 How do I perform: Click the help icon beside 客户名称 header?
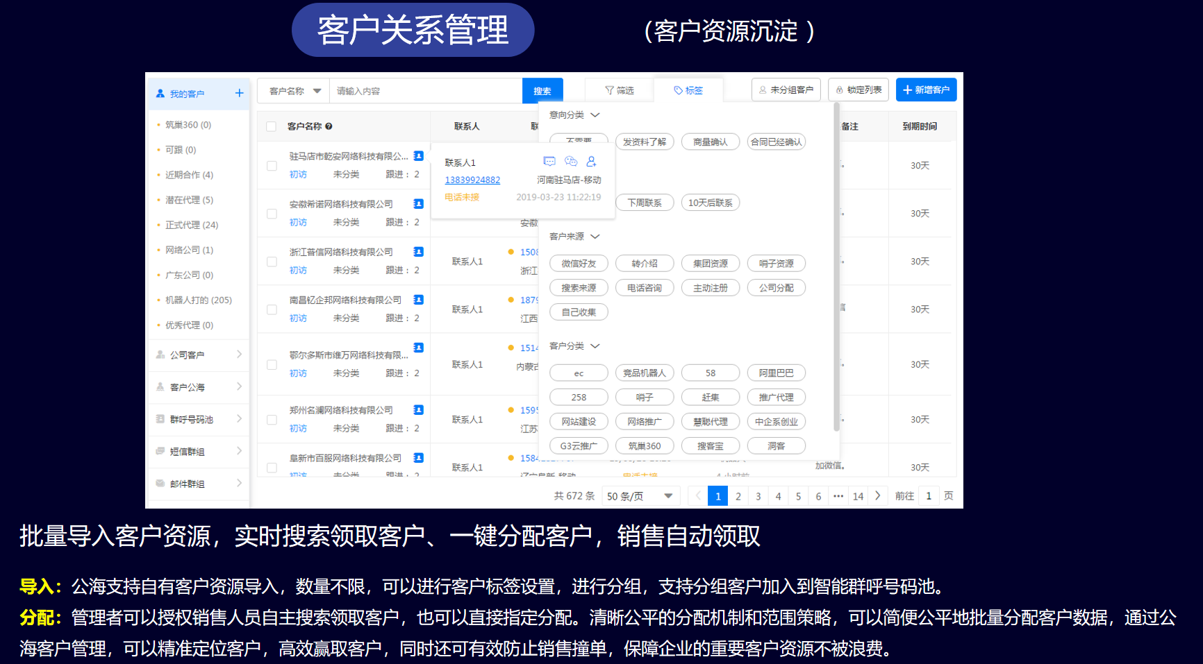point(329,126)
